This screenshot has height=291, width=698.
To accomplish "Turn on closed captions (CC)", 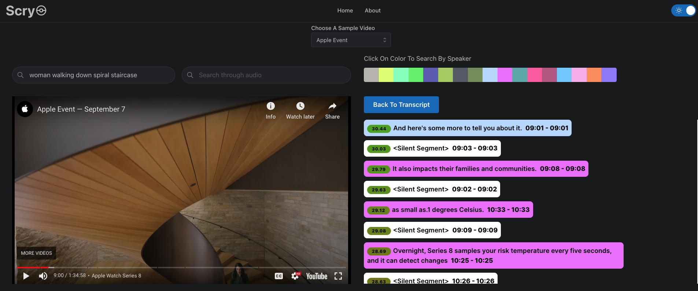I will 279,276.
